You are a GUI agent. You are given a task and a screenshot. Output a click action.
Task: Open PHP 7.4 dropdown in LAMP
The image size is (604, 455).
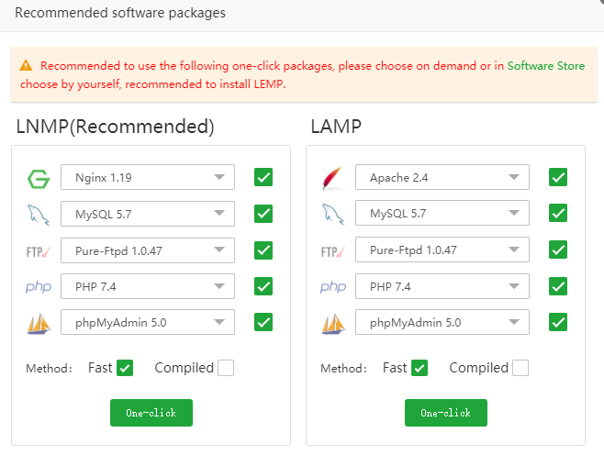(x=442, y=286)
